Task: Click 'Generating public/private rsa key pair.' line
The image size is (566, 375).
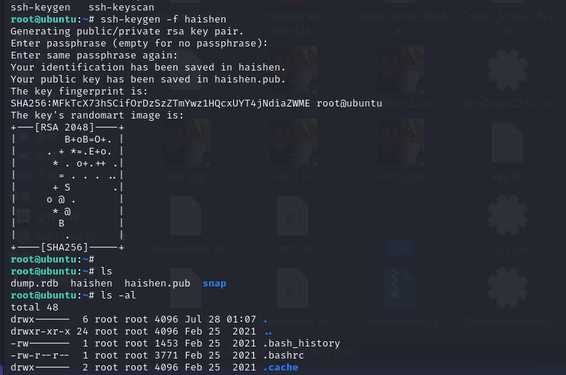Action: (x=127, y=31)
